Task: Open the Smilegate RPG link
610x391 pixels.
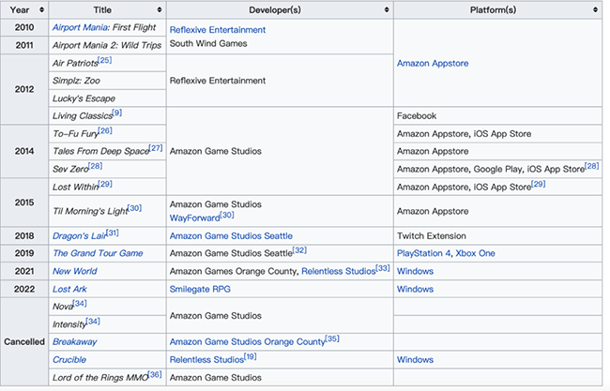Action: tap(200, 289)
